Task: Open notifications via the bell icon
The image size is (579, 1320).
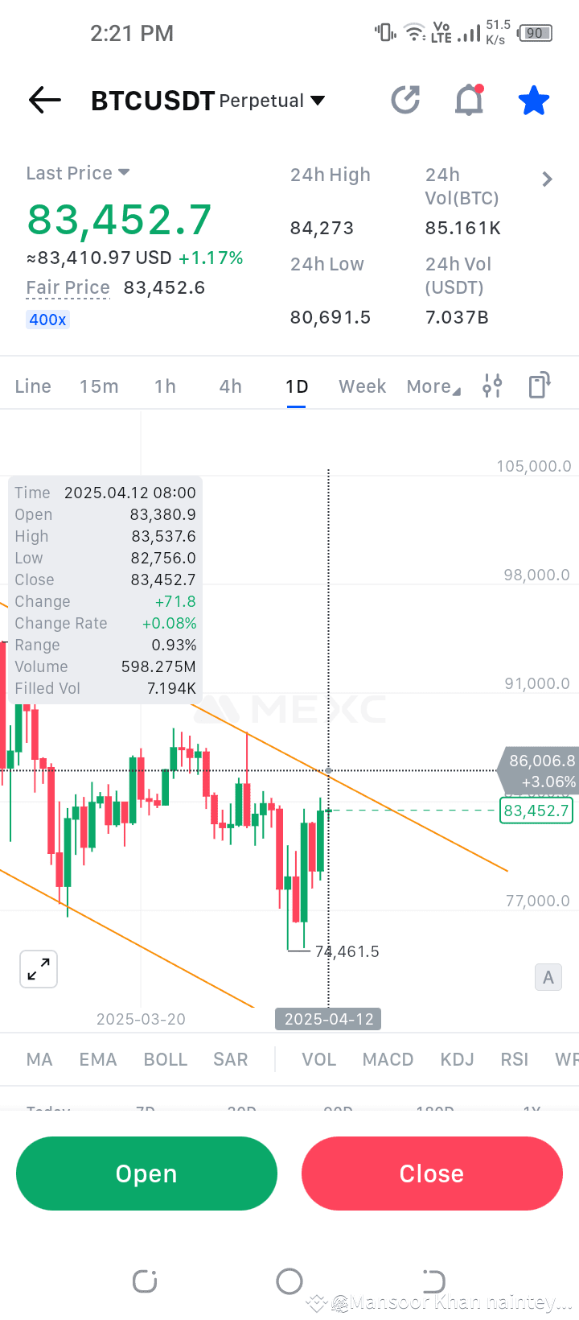Action: 470,100
